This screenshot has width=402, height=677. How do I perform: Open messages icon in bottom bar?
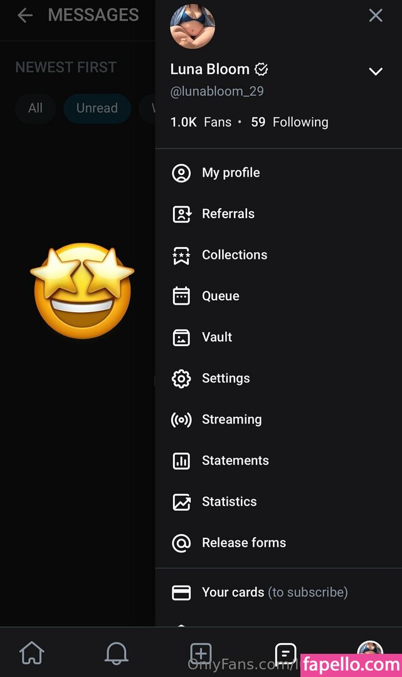[x=285, y=653]
